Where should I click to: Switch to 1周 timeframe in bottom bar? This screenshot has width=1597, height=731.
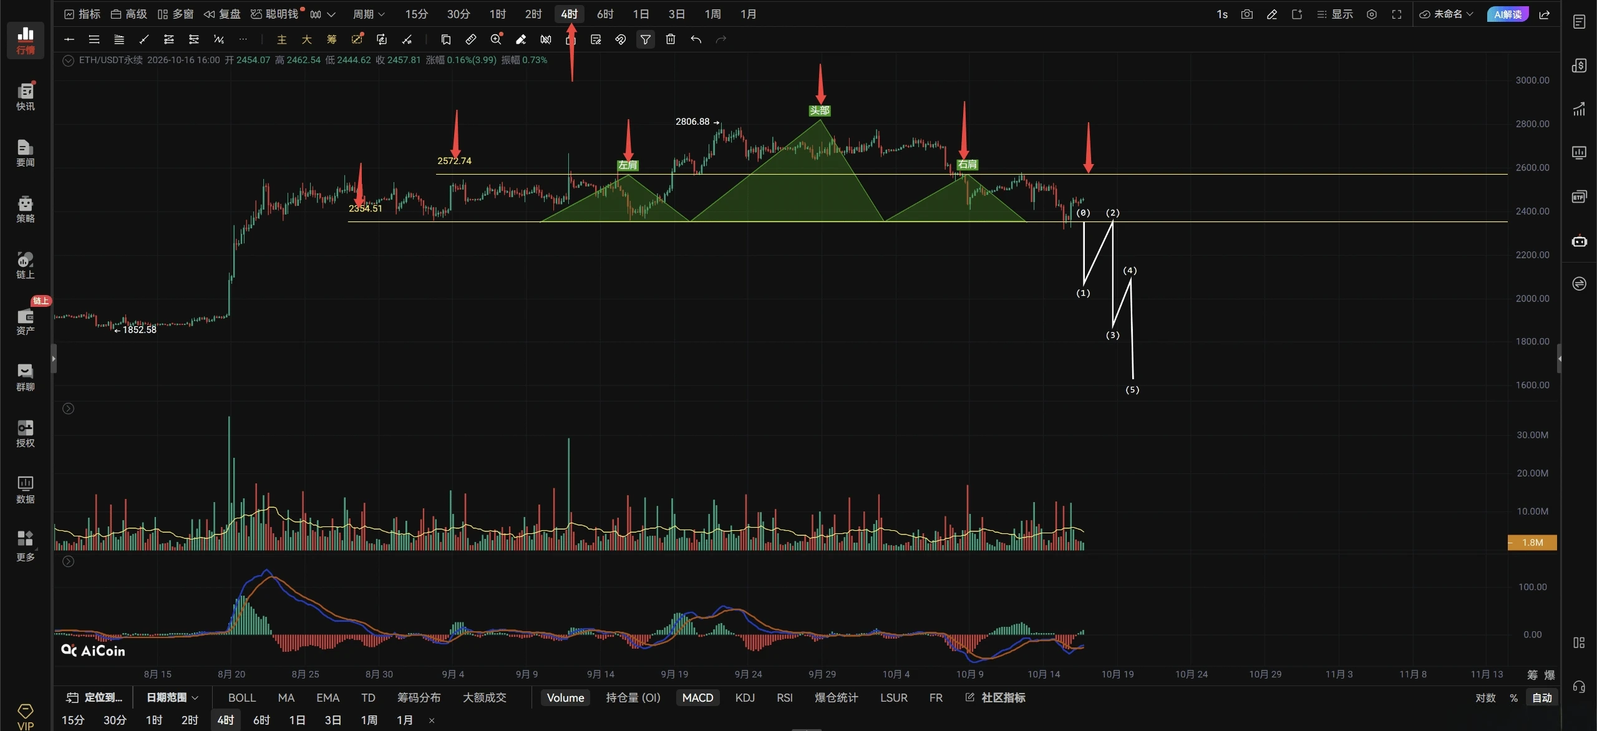369,720
